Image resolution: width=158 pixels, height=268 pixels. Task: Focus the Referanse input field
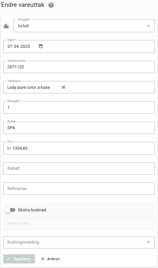79,189
